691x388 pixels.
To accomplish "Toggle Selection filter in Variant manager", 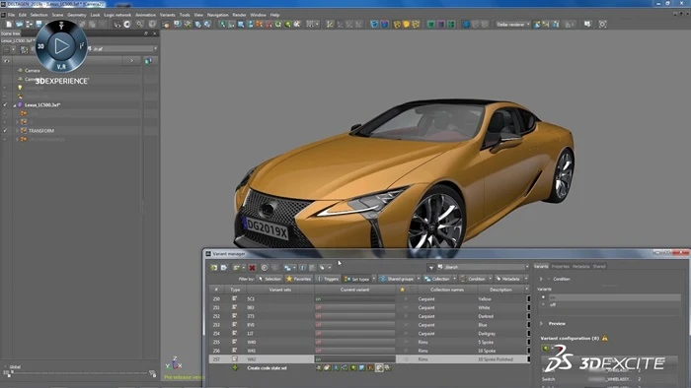I will click(269, 279).
